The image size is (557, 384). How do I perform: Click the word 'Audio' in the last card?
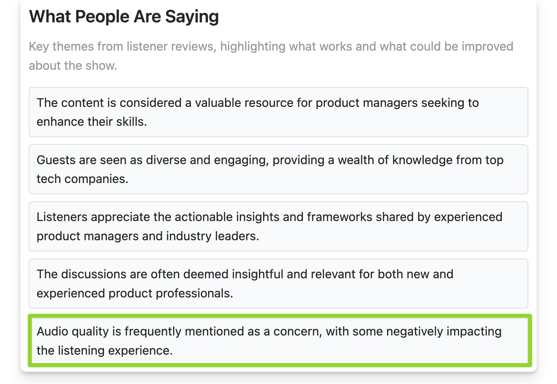53,331
